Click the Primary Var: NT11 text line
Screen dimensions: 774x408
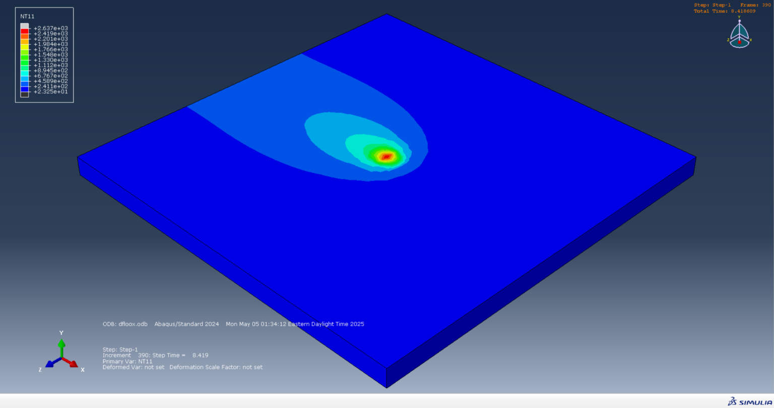tap(126, 361)
